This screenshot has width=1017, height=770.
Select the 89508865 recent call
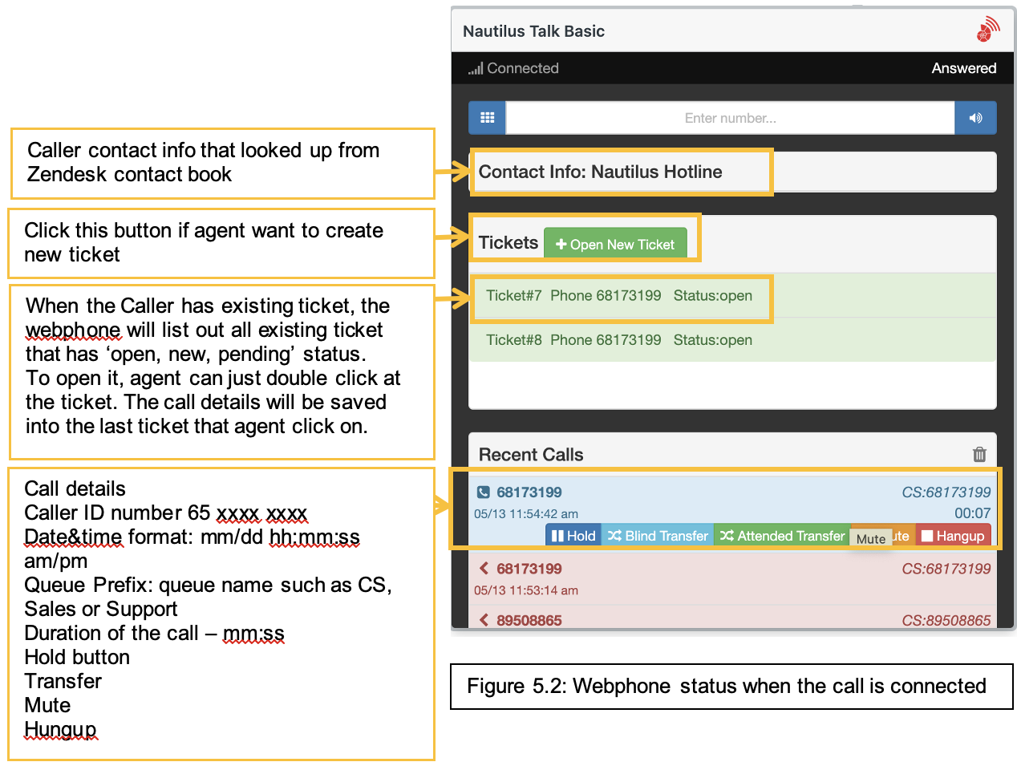tap(732, 618)
